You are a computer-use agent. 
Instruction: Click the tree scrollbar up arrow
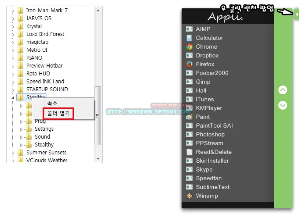click(98, 11)
